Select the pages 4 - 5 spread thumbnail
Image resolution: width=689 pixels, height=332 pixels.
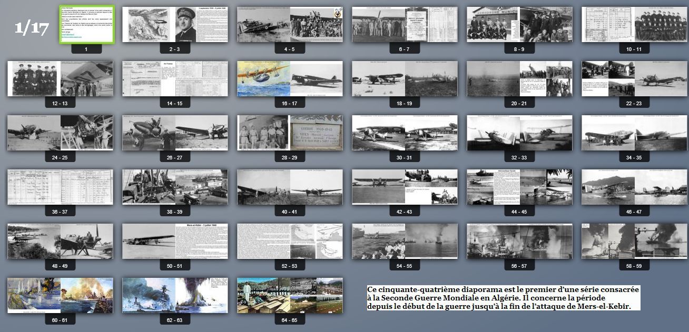290,25
